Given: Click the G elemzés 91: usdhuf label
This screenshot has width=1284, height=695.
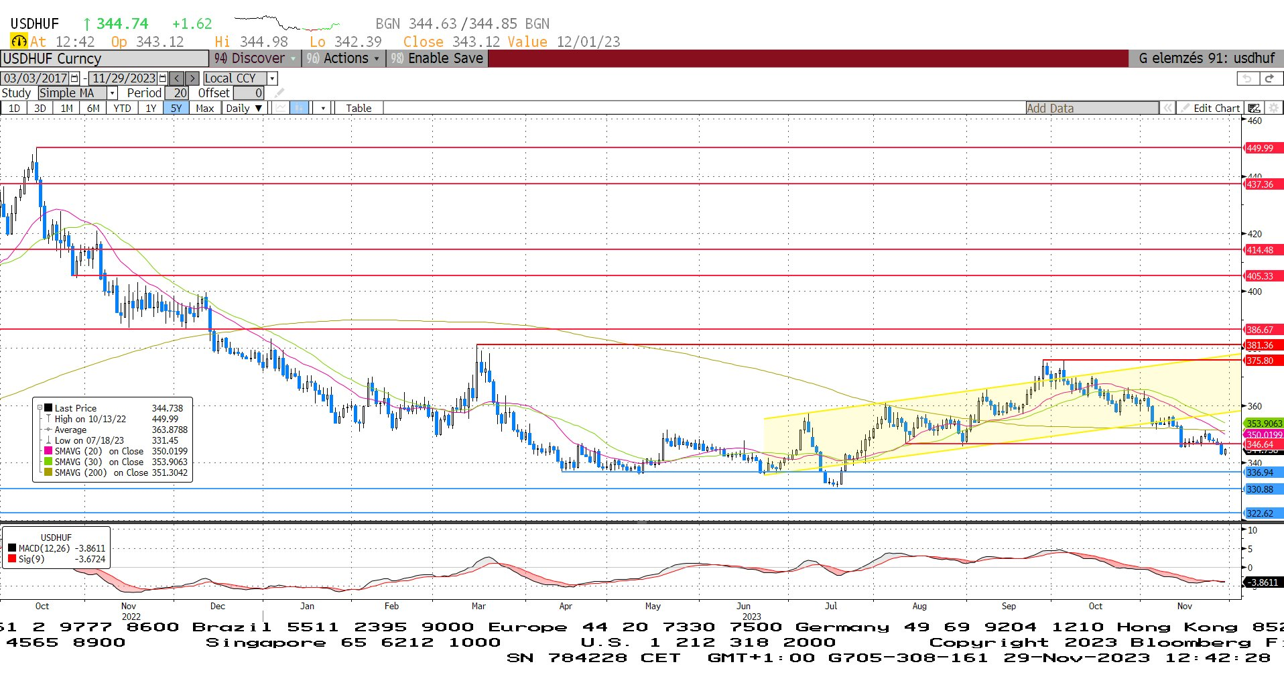Looking at the screenshot, I should click(x=1206, y=58).
